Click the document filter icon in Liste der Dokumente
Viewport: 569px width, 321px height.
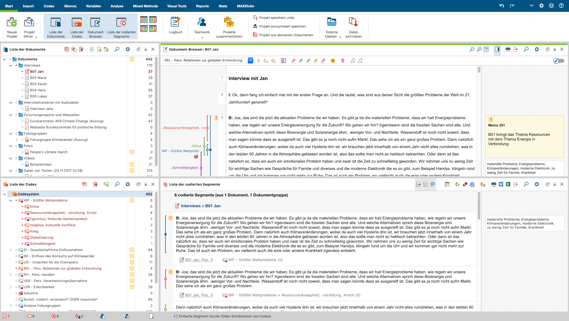[x=81, y=49]
